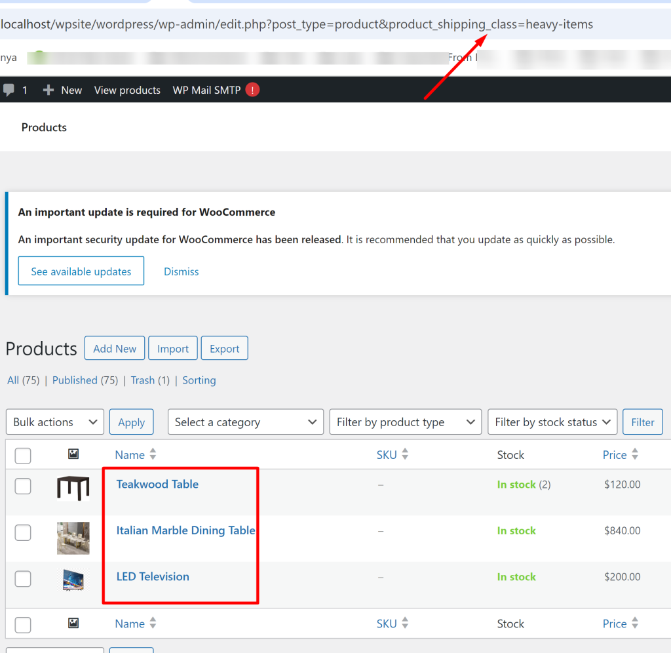Click the browser address bar URL
The image size is (671, 653).
[x=297, y=24]
